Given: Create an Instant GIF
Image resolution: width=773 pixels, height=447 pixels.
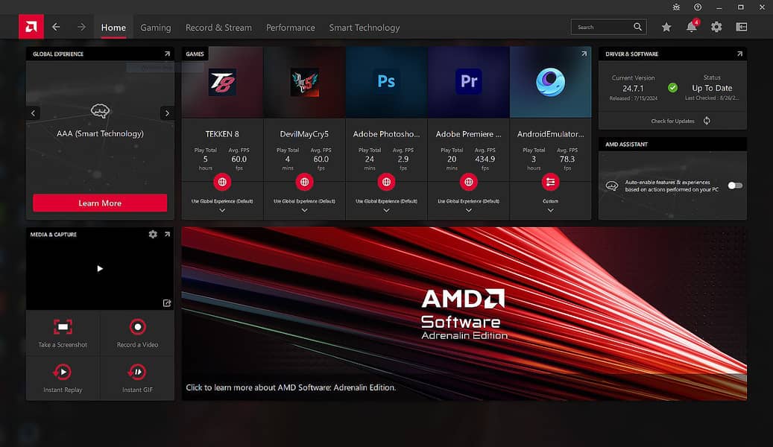Looking at the screenshot, I should pos(138,378).
